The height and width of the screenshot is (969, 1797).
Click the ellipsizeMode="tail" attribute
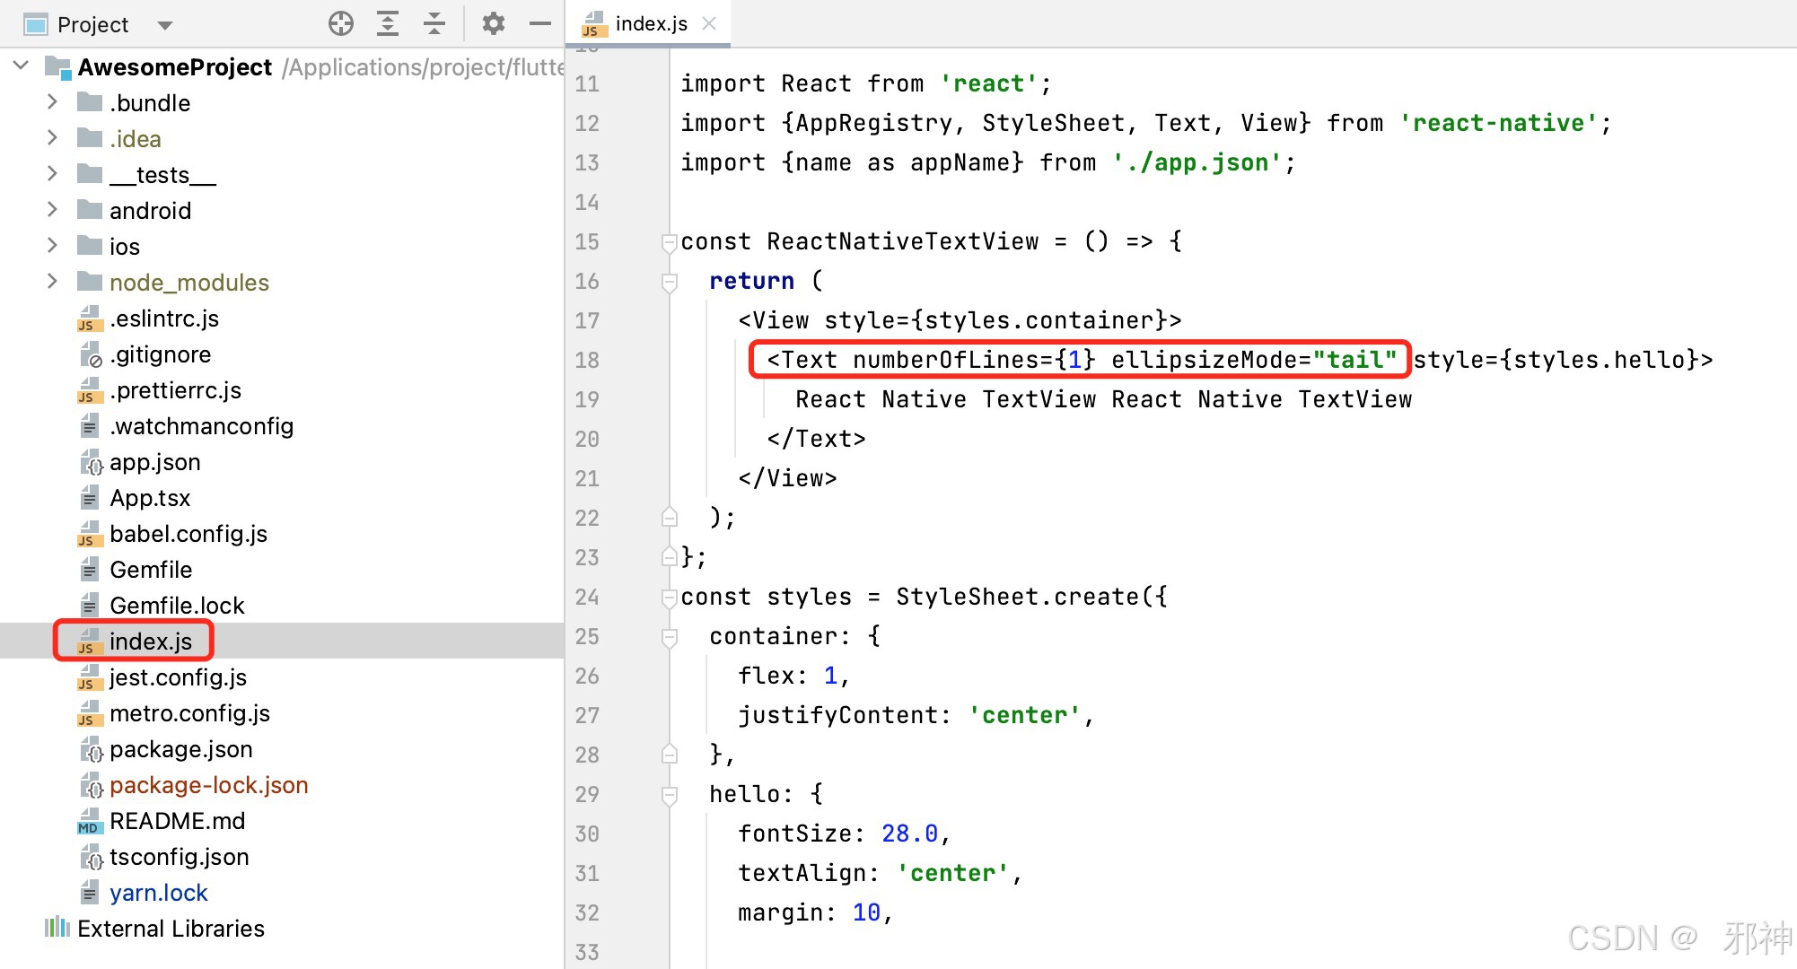click(1254, 360)
